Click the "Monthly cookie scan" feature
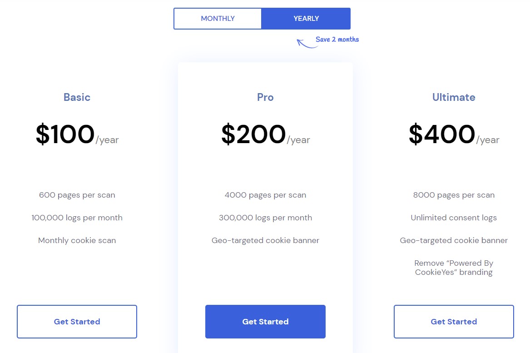Screen dimensions: 530x353 [x=77, y=240]
